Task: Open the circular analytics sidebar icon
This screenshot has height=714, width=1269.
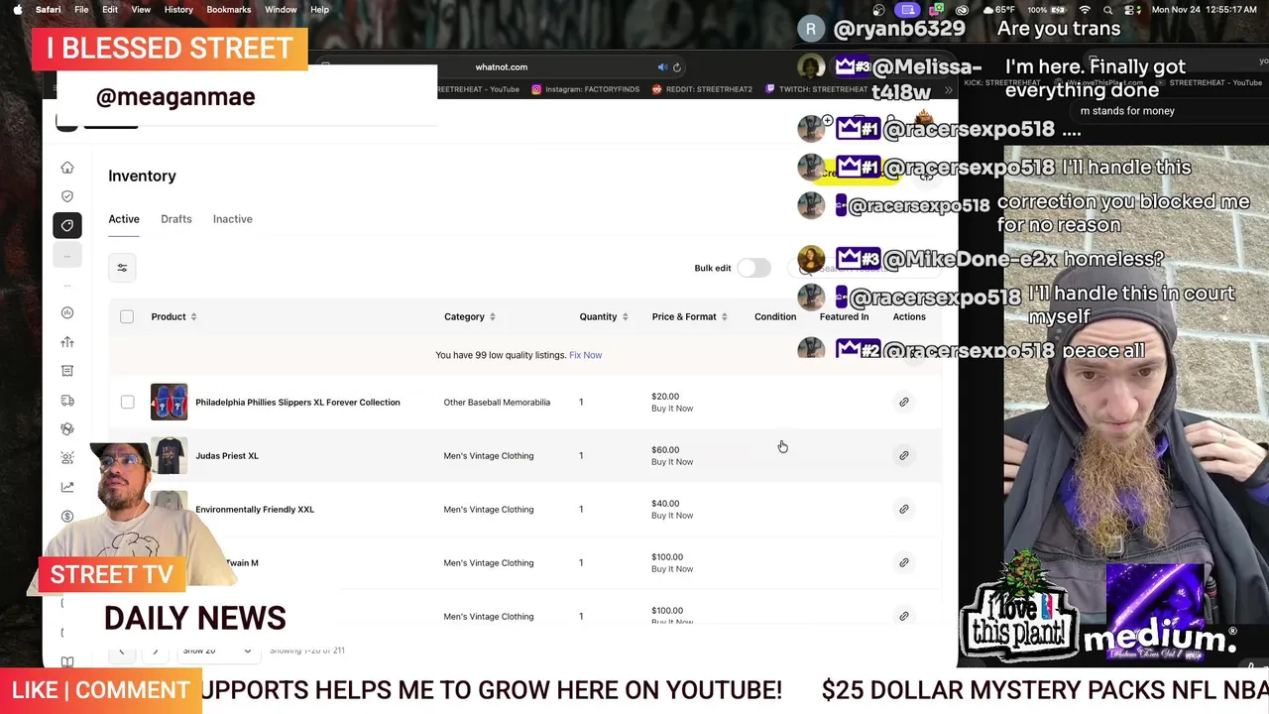Action: click(67, 313)
